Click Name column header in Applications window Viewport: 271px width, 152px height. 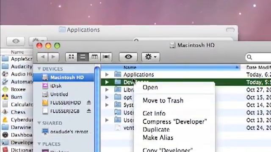click(x=17, y=52)
